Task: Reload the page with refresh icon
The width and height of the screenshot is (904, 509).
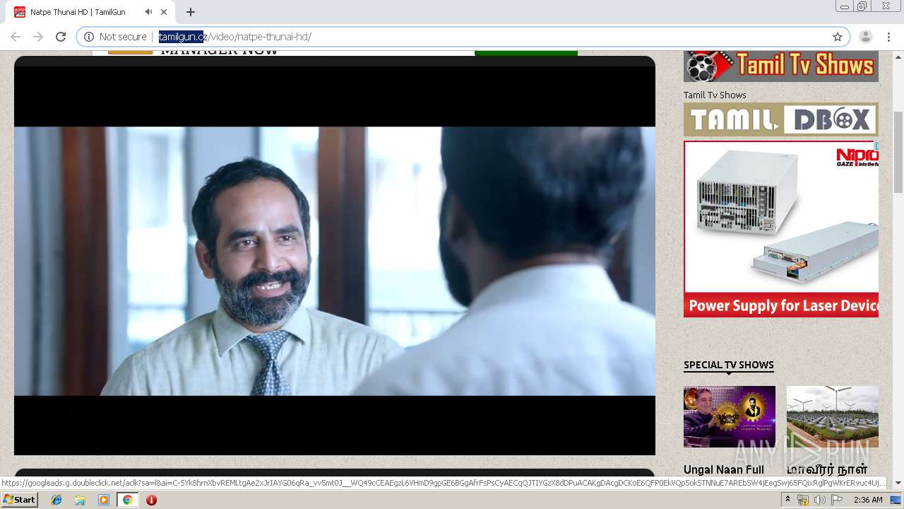Action: pos(61,37)
